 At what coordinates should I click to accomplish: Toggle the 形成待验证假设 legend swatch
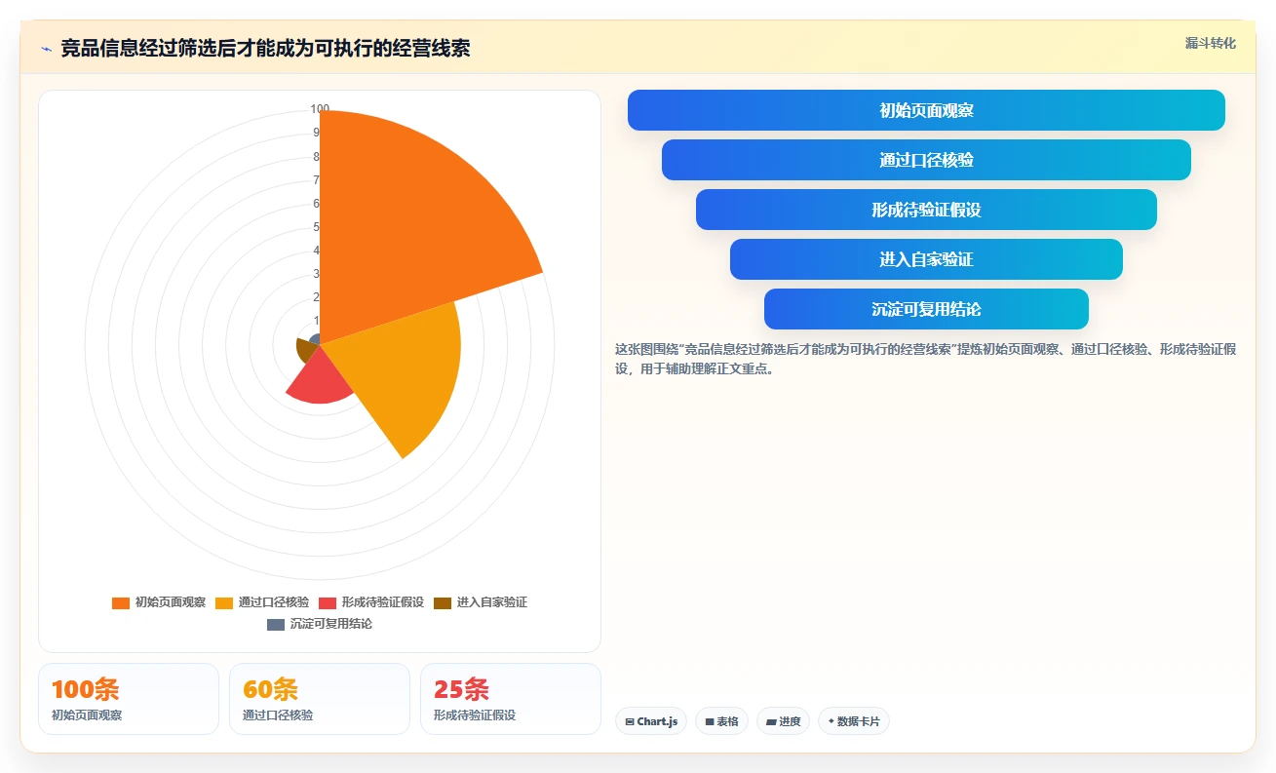tap(328, 602)
